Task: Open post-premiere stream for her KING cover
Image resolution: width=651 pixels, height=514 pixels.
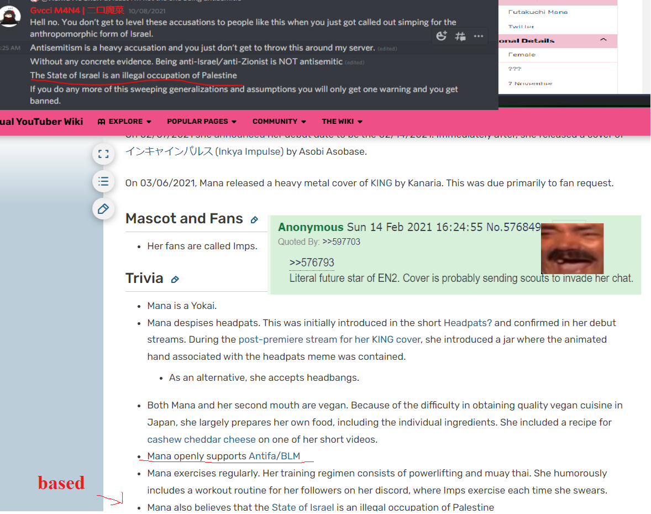Action: click(330, 339)
